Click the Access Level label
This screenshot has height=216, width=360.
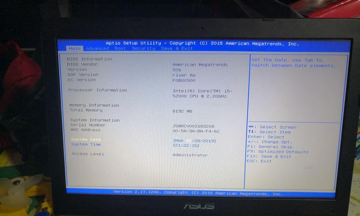pos(87,154)
